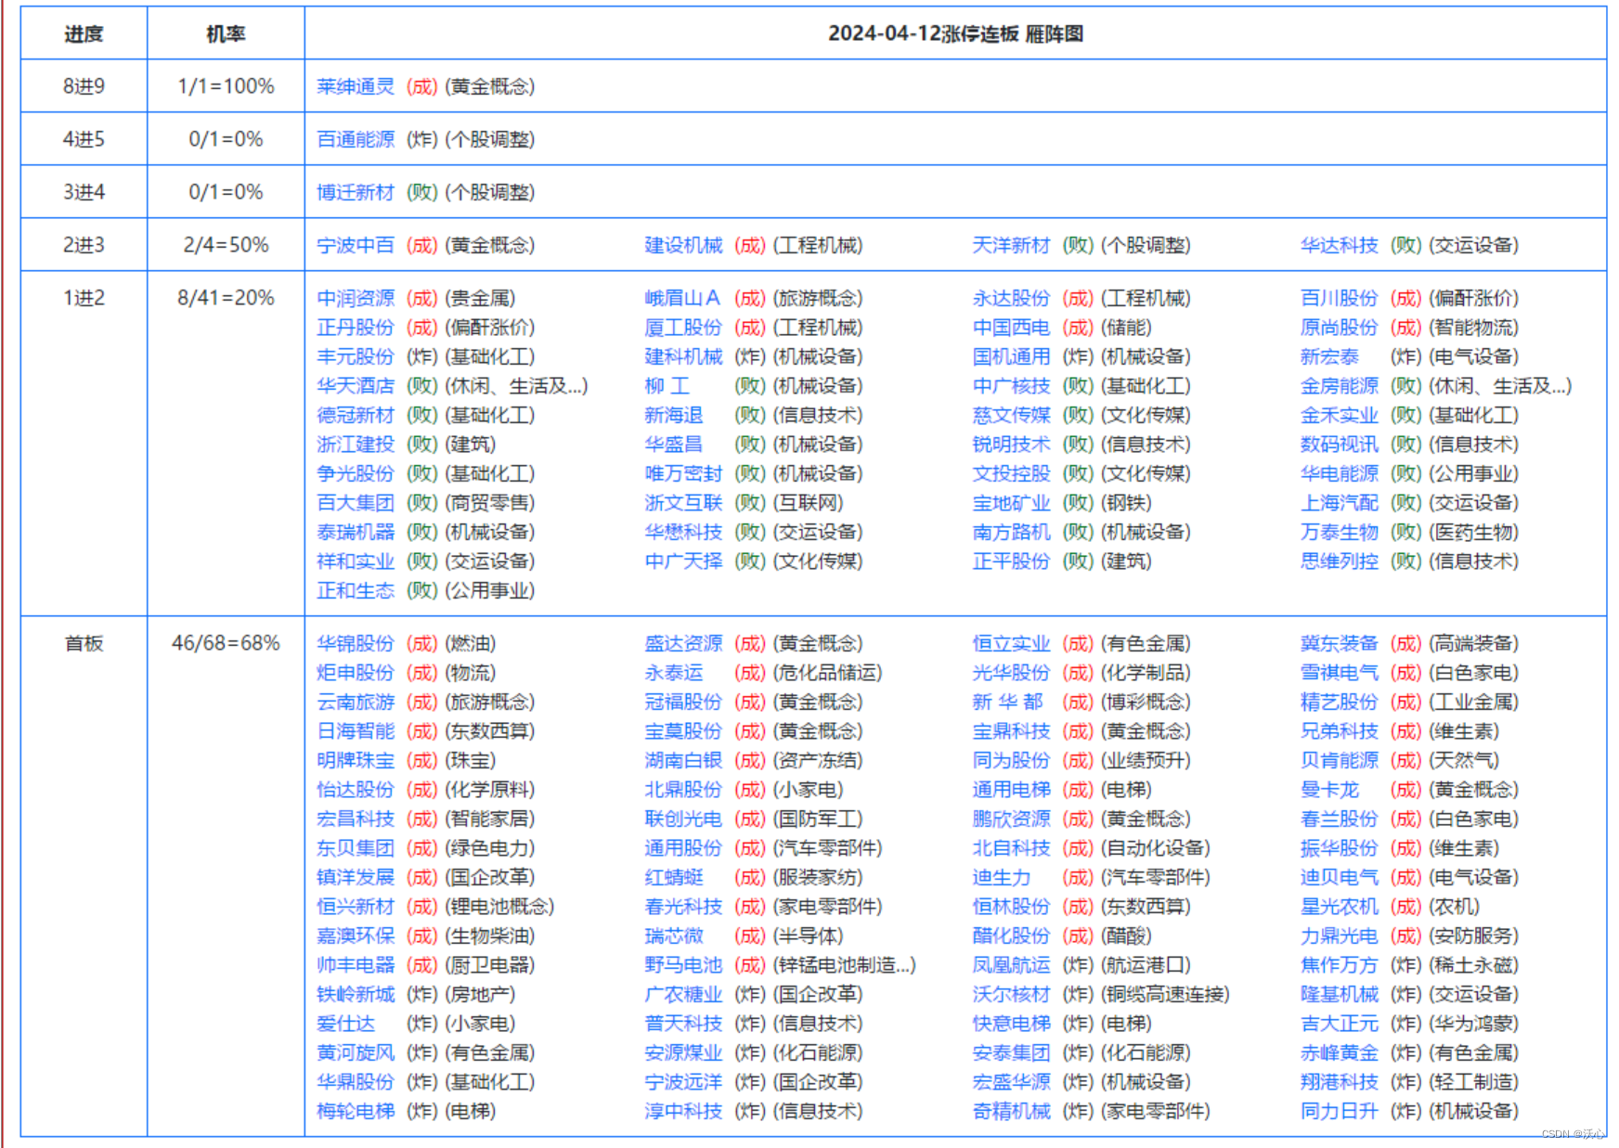Open the 华锦股份 link in 首板
1619x1148 pixels.
pos(356,643)
